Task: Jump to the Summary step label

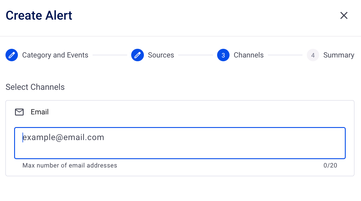Action: coord(339,55)
